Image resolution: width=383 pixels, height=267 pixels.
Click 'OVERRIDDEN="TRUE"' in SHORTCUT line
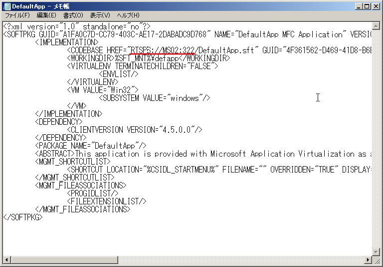click(304, 170)
